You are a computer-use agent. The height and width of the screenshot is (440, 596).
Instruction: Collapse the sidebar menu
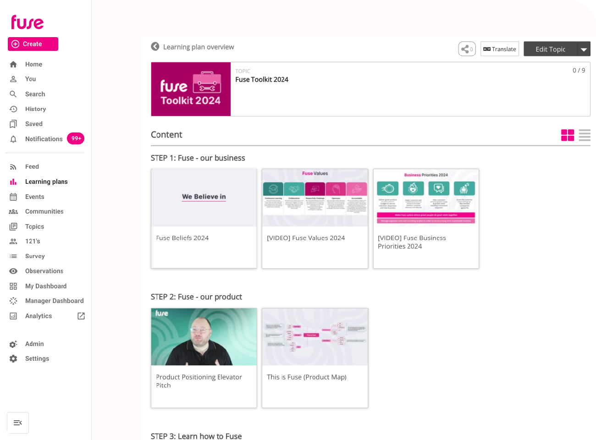(18, 423)
